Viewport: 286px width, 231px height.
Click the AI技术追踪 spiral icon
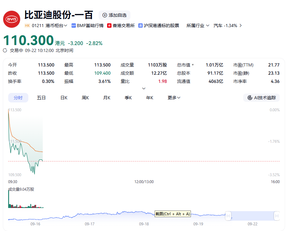point(250,98)
